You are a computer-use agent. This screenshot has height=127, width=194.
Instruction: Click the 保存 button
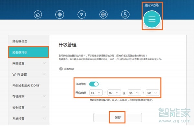pyautogui.click(x=118, y=118)
